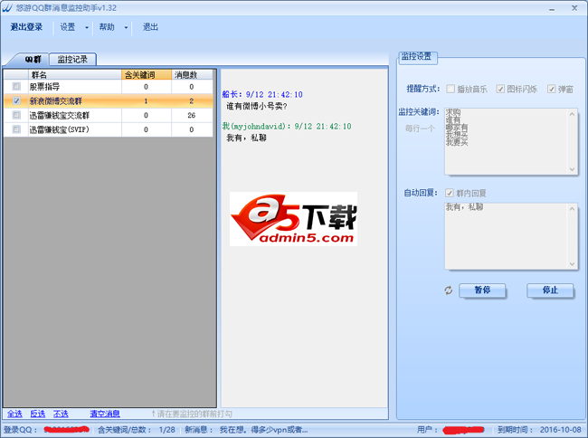Check the 迅雷赚钱宝交流群 checkbox
Image resolution: width=588 pixels, height=438 pixels.
tap(16, 115)
